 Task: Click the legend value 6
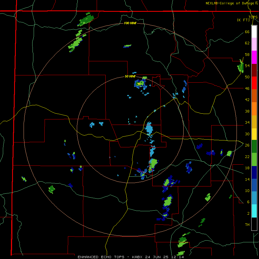tap(248, 202)
